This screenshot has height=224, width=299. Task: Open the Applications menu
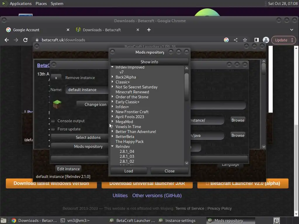pos(21,3)
